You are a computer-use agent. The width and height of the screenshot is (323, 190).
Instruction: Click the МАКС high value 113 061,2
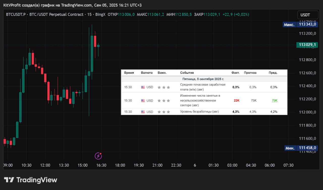click(156, 15)
